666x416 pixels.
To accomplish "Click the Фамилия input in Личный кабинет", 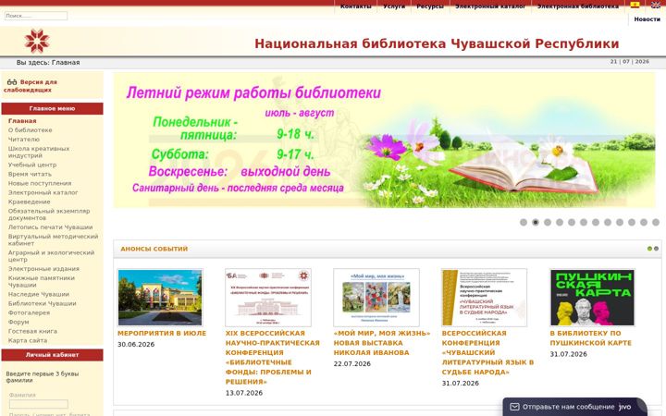I will coord(39,404).
